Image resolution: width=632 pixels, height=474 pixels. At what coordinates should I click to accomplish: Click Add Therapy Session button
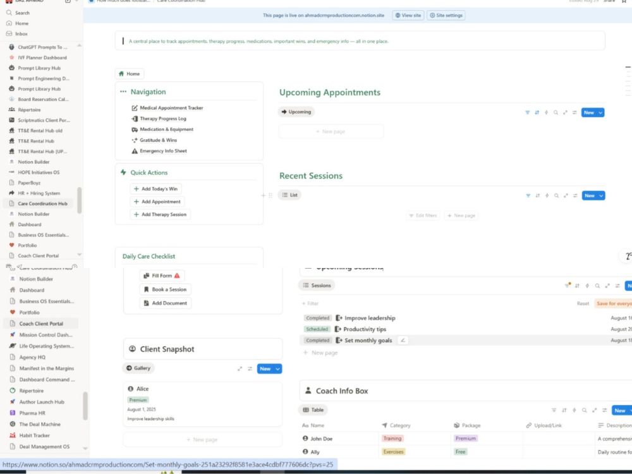coord(160,214)
